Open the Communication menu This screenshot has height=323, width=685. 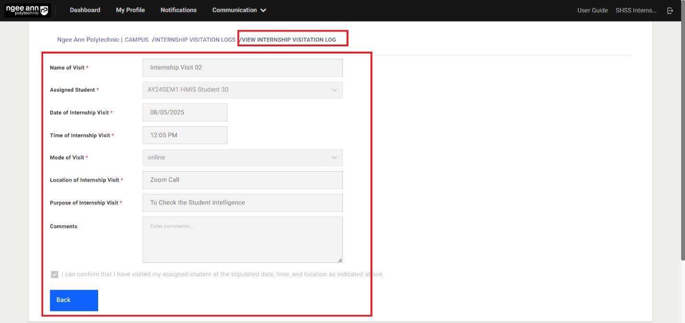tap(235, 10)
